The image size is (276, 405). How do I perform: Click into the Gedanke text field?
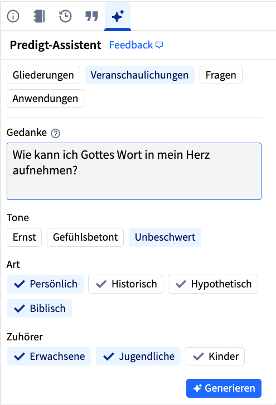134,171
